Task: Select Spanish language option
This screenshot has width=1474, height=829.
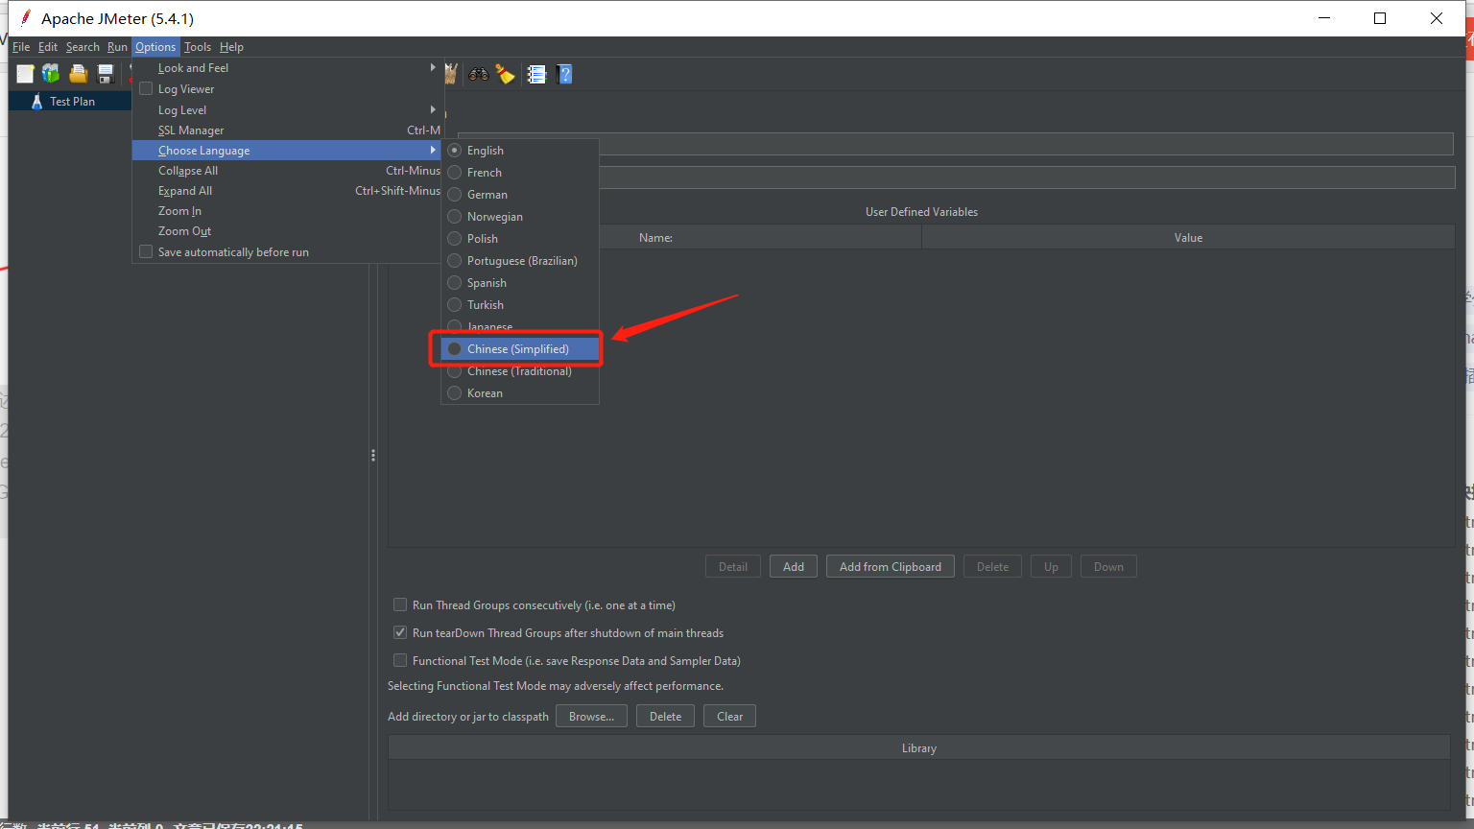Action: coord(520,282)
